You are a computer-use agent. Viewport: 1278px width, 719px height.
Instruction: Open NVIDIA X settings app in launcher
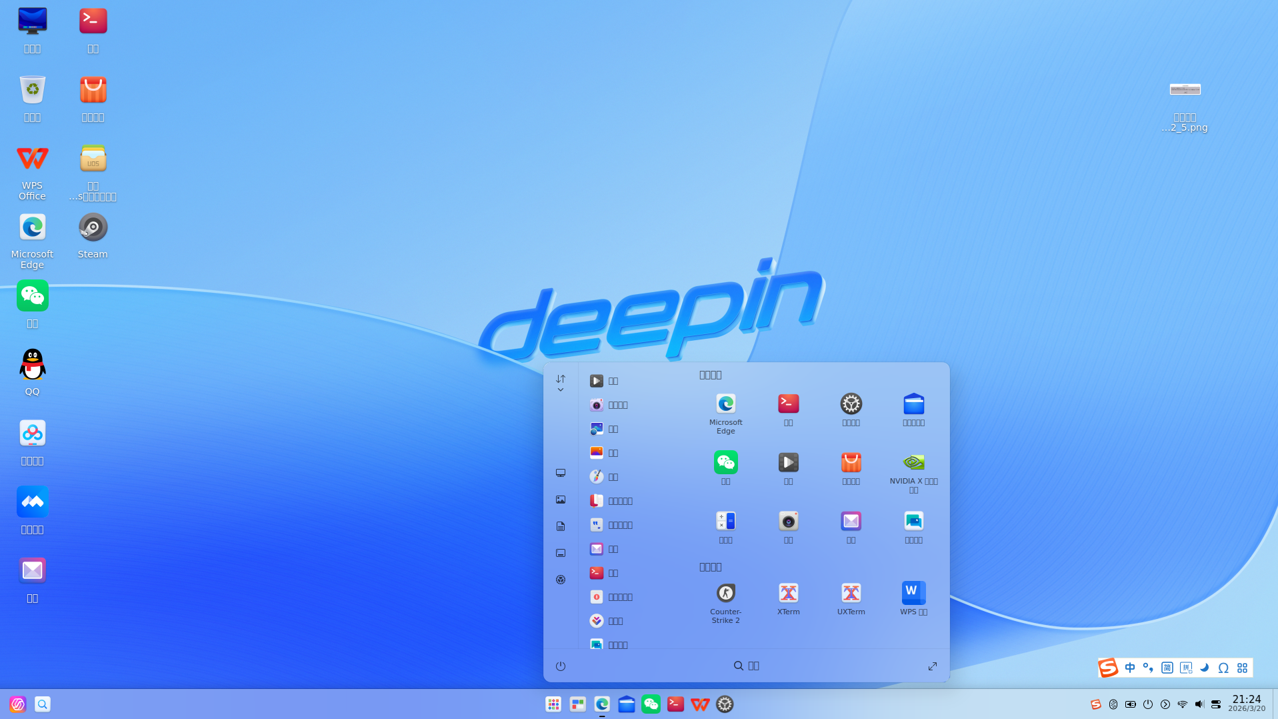pyautogui.click(x=913, y=463)
